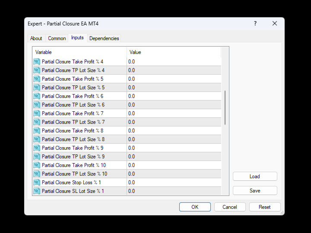Click the Variable column header
This screenshot has height=233, width=311.
tap(79, 52)
